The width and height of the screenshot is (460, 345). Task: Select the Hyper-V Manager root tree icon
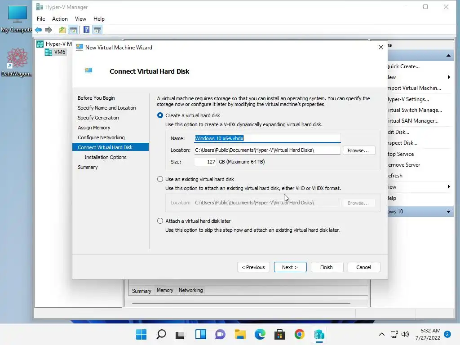[40, 44]
